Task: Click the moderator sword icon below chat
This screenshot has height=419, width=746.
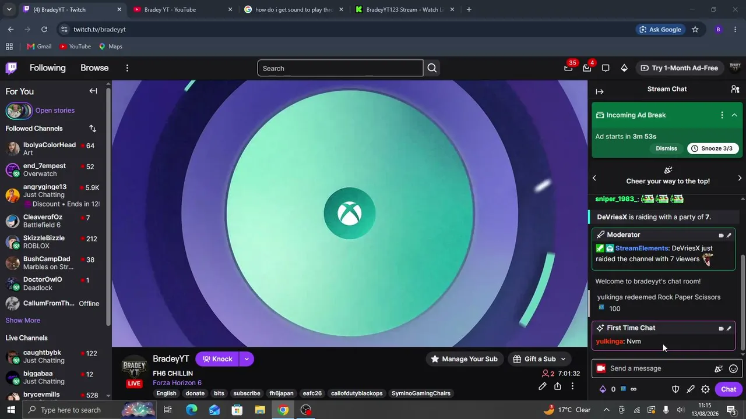Action: (691, 389)
